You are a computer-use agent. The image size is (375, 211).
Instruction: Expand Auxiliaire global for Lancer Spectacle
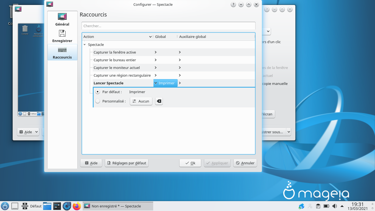(180, 83)
